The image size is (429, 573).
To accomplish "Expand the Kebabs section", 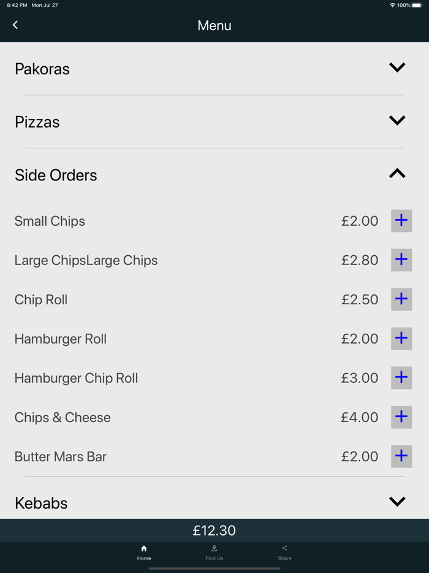I will 397,501.
